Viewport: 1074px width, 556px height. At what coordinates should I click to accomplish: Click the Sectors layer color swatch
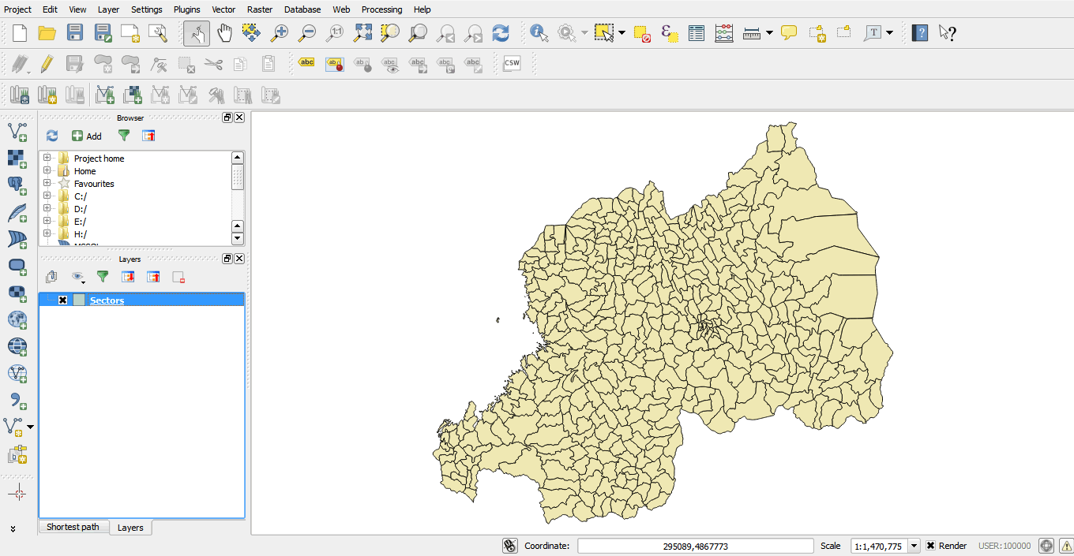tap(79, 300)
